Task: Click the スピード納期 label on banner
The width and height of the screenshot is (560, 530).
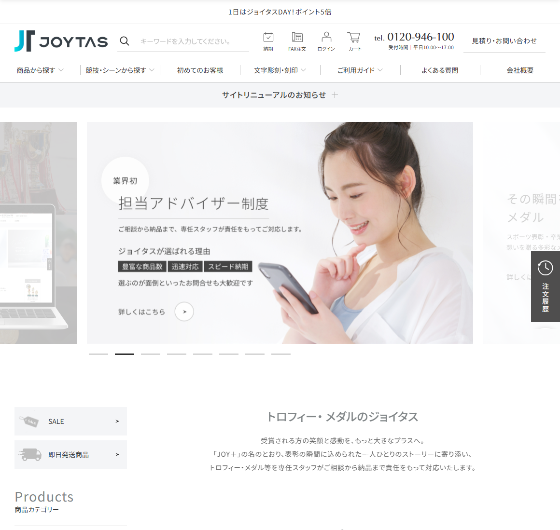Action: click(x=228, y=266)
